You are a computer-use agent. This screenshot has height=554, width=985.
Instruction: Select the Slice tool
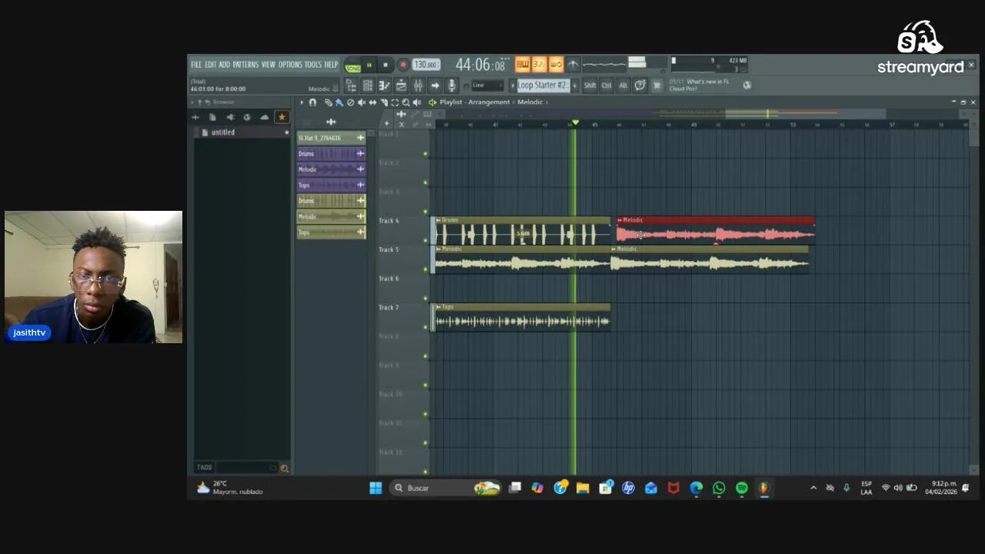(x=384, y=102)
